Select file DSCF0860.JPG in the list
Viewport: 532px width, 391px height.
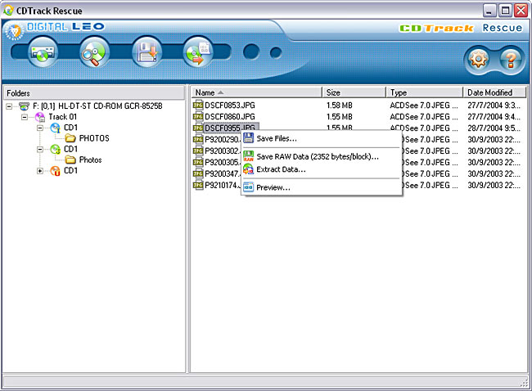(x=230, y=117)
